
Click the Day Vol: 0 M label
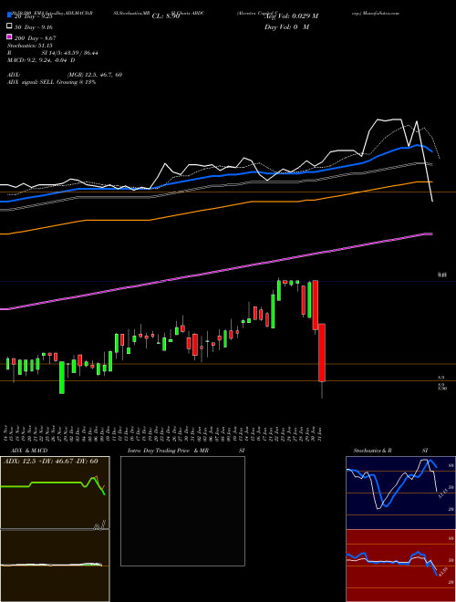[x=286, y=26]
